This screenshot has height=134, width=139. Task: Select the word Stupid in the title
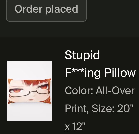(82, 55)
